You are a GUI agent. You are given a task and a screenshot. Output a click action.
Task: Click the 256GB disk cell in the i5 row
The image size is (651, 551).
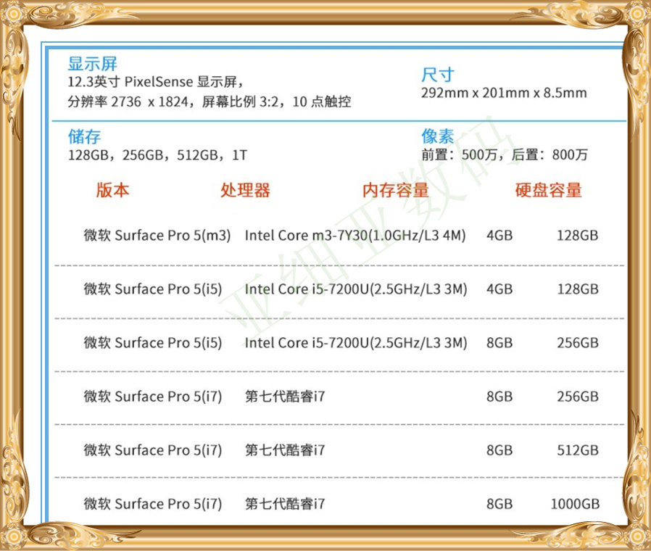click(x=578, y=342)
